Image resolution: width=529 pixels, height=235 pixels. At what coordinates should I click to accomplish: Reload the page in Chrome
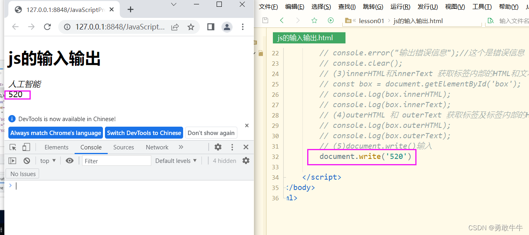pos(47,27)
